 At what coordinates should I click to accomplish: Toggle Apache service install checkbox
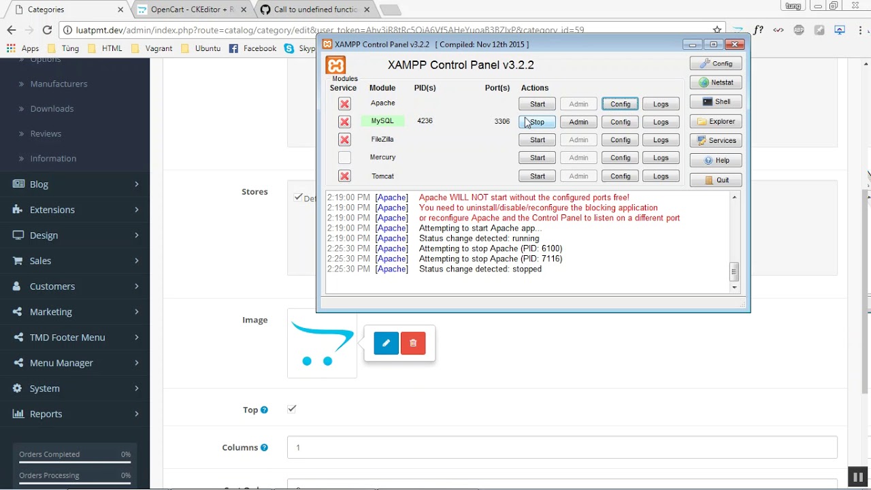[x=344, y=104]
